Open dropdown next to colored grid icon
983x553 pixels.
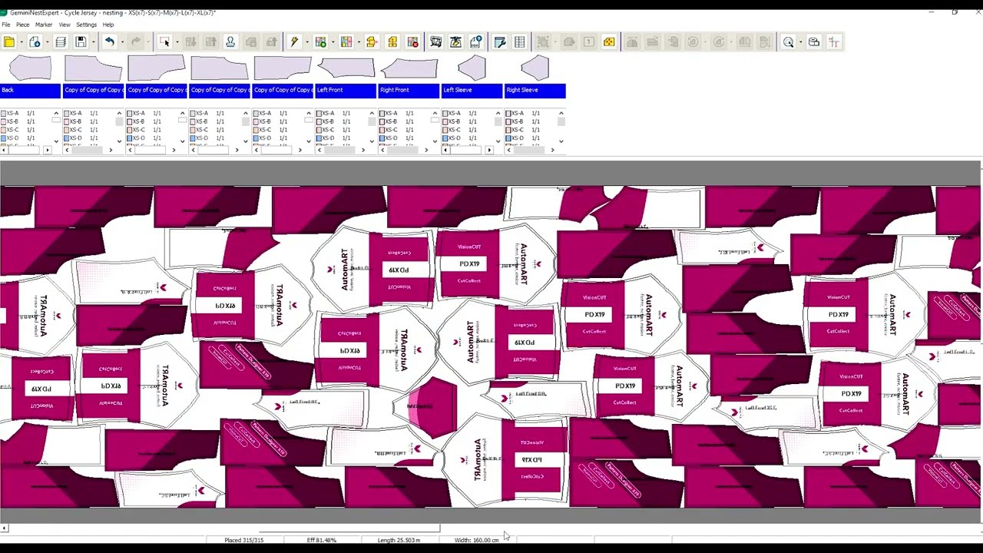[358, 42]
